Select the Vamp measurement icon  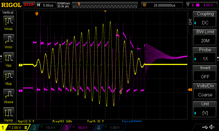[x=8, y=113]
